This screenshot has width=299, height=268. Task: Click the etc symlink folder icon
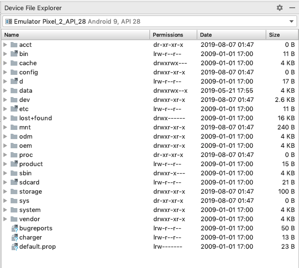[x=14, y=109]
